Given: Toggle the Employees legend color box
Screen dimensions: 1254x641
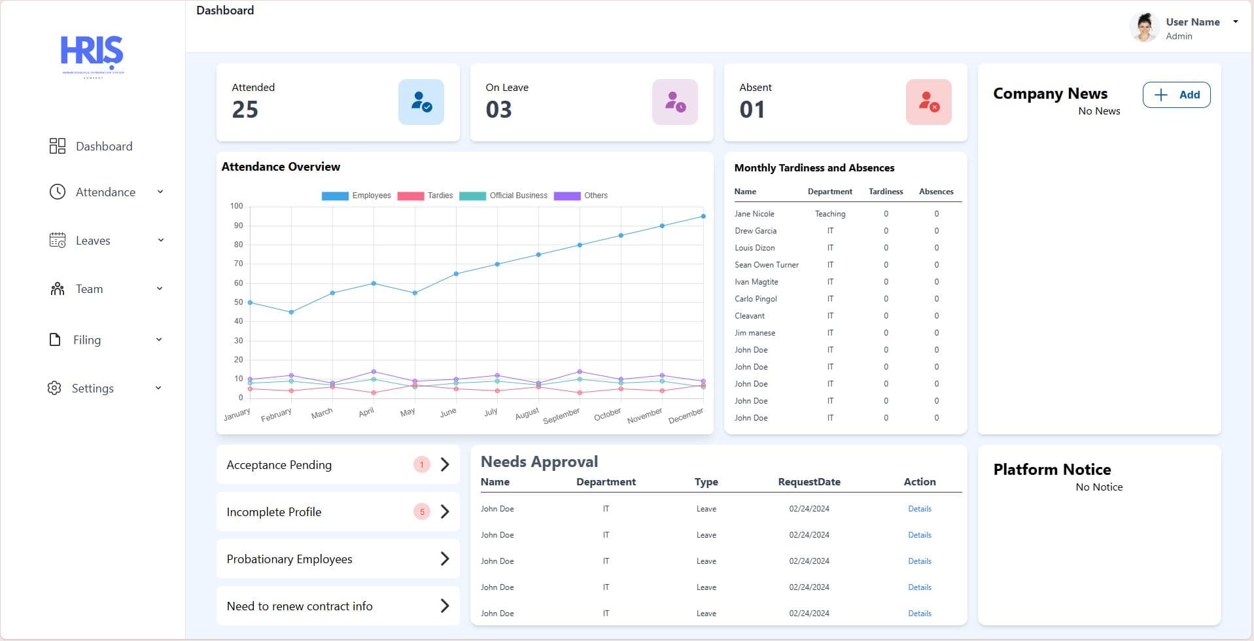Looking at the screenshot, I should point(335,196).
